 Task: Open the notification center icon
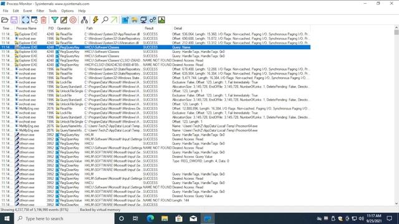pyautogui.click(x=389, y=218)
